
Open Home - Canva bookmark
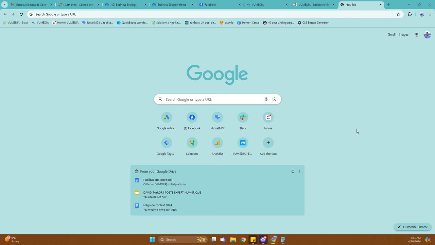[248, 23]
